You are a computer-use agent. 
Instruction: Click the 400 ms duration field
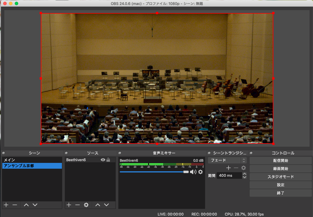[x=229, y=175]
